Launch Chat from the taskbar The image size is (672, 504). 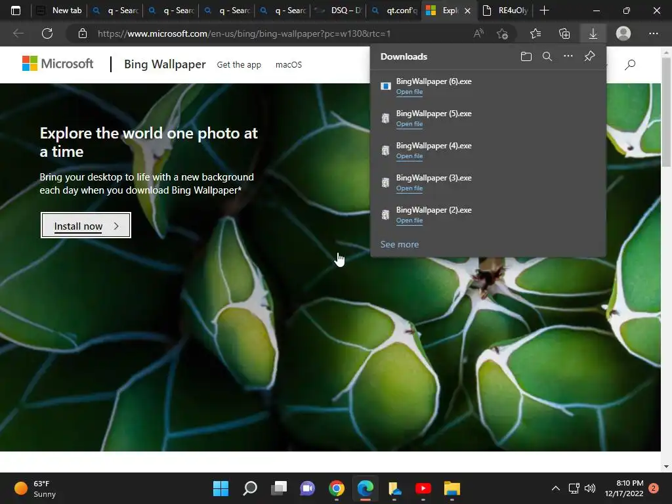click(307, 488)
